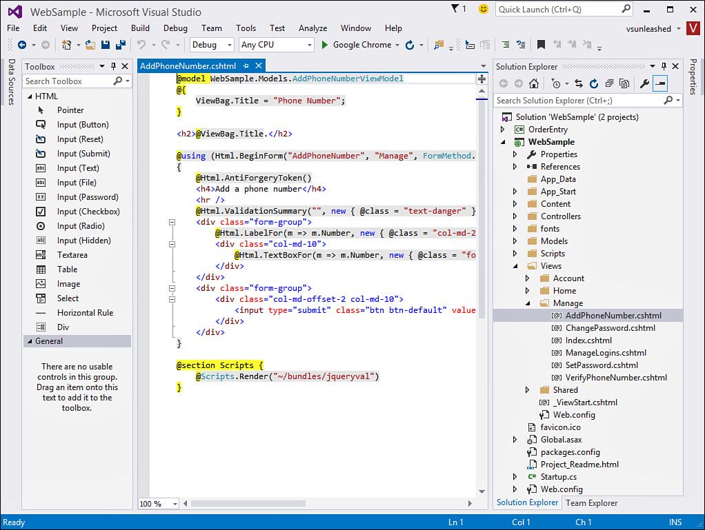
Task: Click the Quick Launch search magnifier icon
Action: point(626,9)
